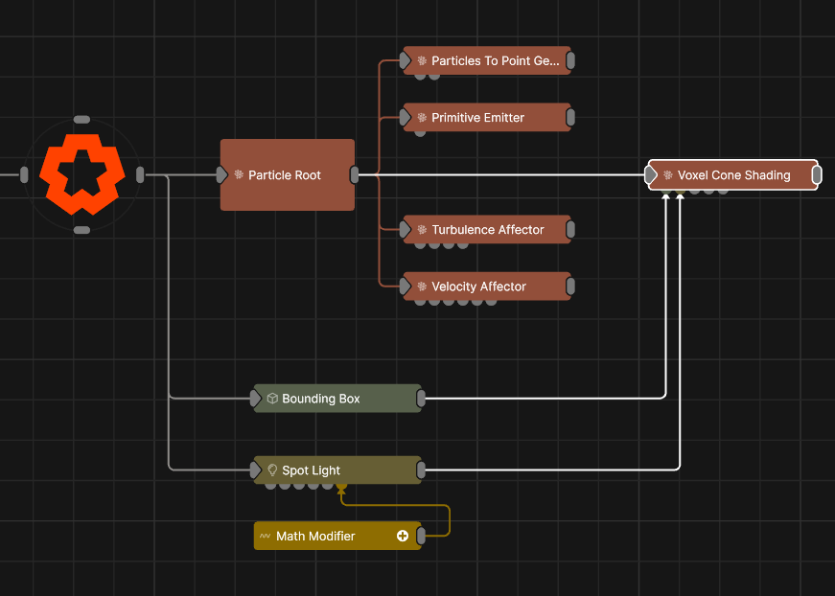Click the output port of Particle Root node
This screenshot has width=835, height=596.
(x=355, y=175)
